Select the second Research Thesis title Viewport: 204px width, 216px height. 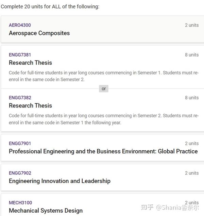click(30, 105)
